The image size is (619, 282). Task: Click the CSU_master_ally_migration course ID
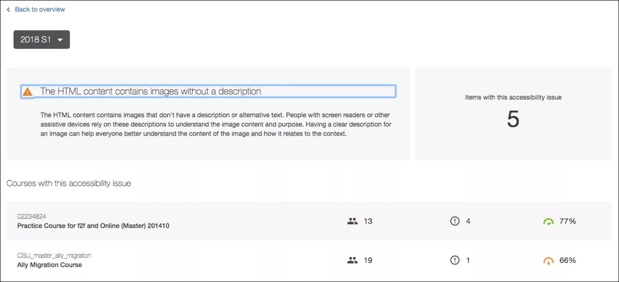pyautogui.click(x=54, y=255)
